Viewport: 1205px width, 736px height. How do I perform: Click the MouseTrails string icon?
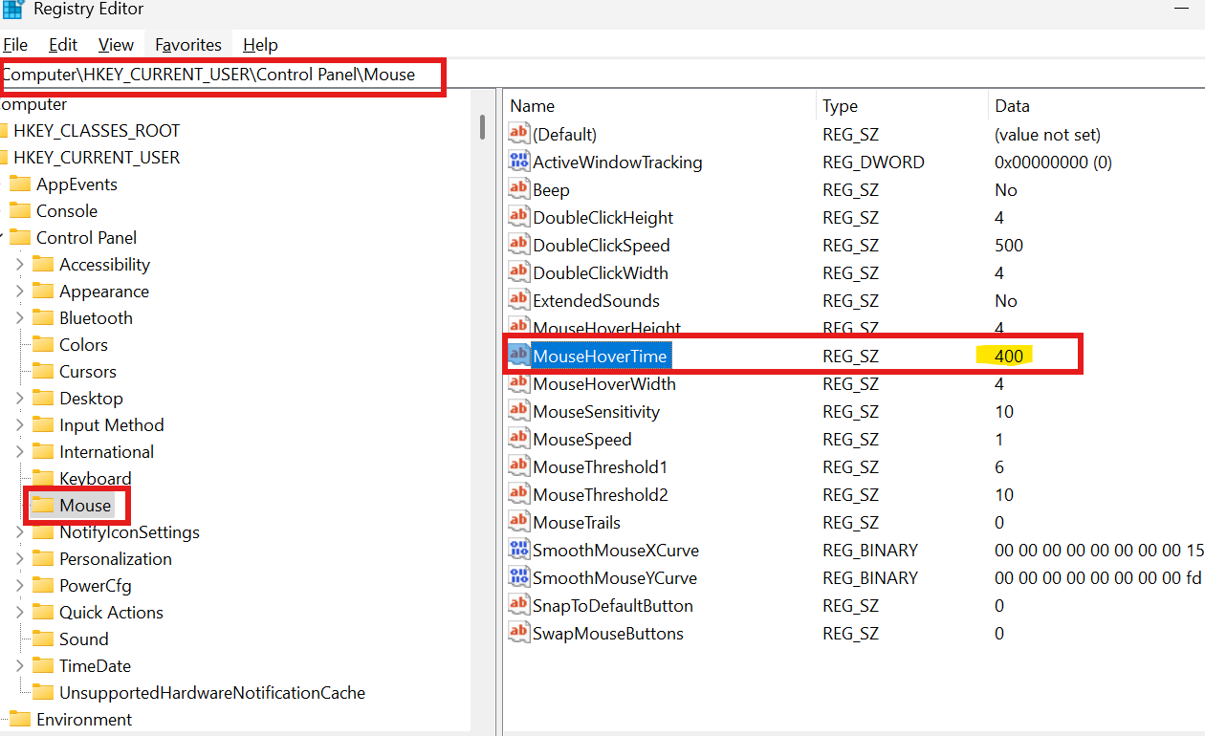519,522
